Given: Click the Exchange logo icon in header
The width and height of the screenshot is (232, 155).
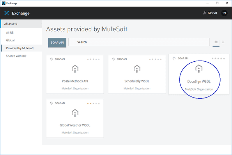Looking at the screenshot, I should [7, 13].
